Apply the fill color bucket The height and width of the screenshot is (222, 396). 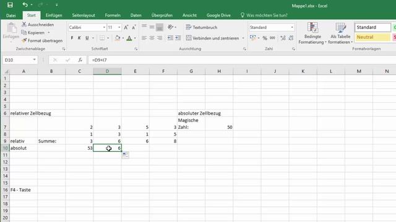(118, 38)
